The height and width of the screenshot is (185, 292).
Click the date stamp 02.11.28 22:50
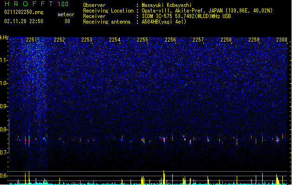tap(24, 21)
